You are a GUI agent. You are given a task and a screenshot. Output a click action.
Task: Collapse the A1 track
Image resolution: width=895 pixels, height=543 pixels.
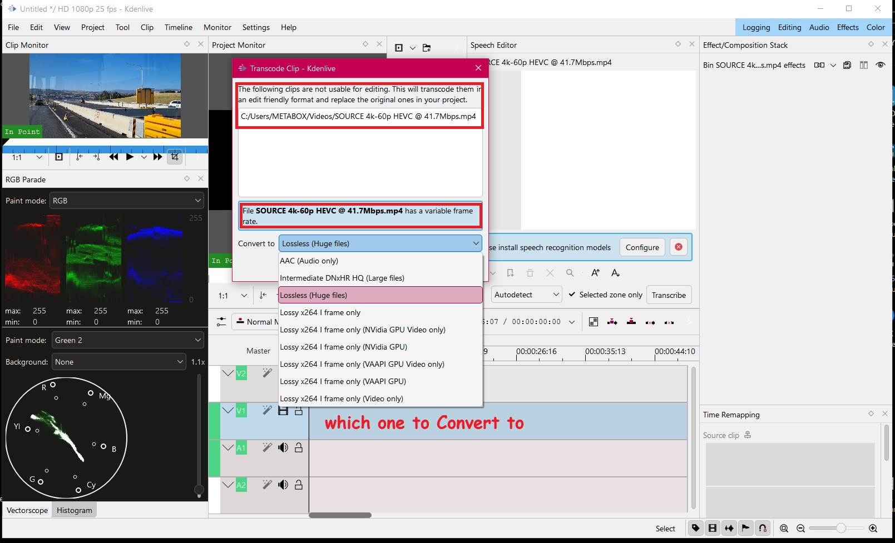point(228,447)
